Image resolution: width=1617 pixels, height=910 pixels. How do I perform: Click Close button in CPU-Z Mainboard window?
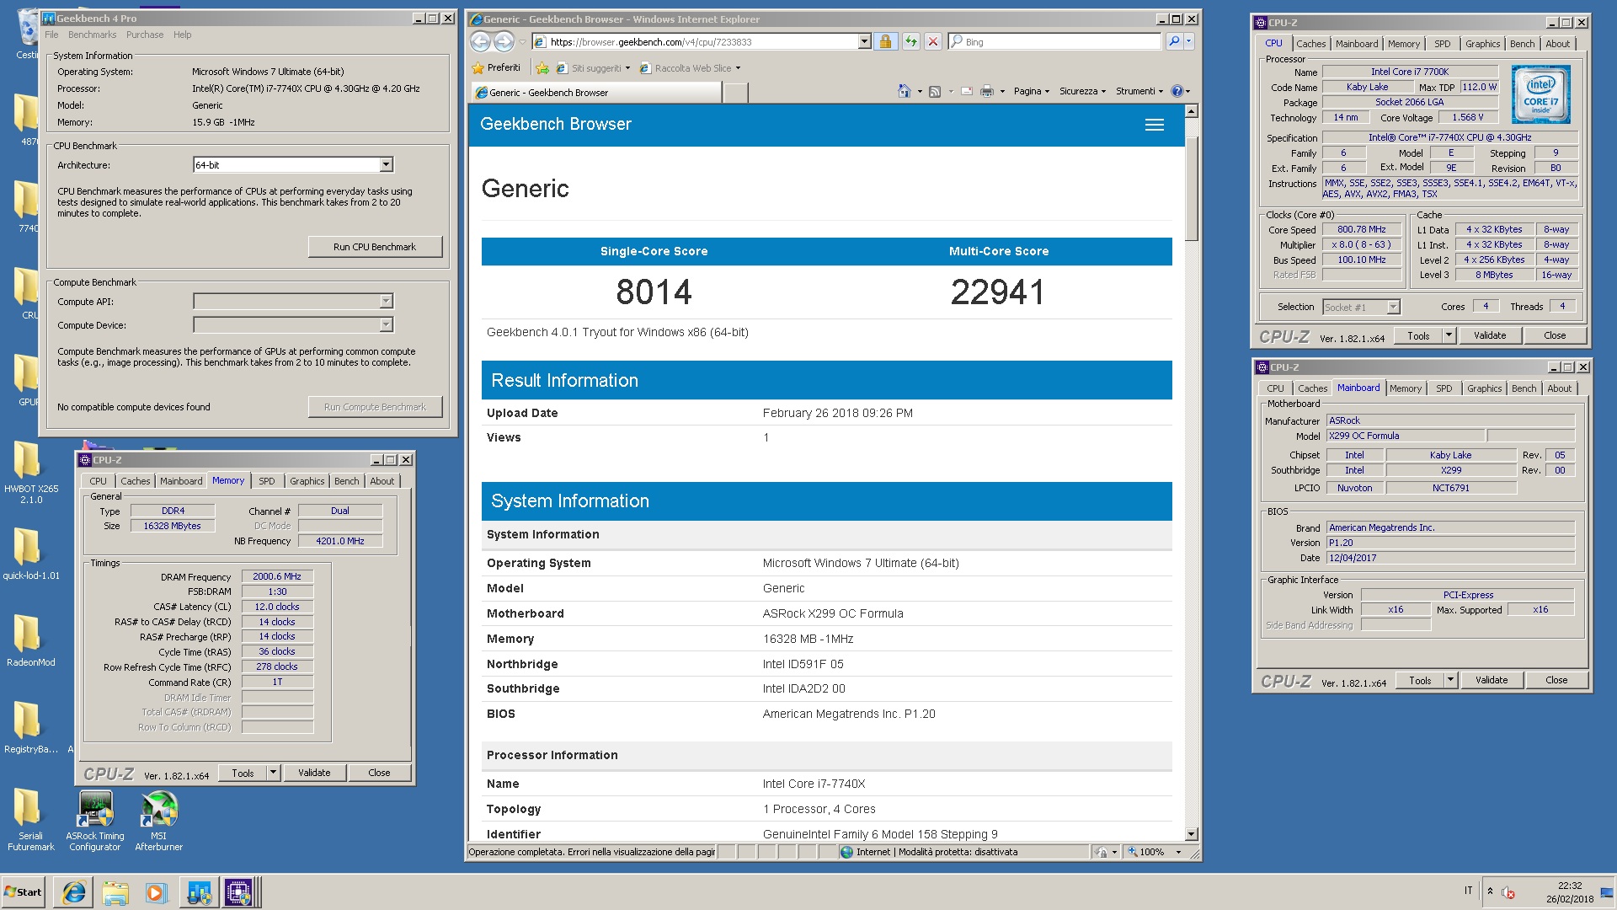point(1556,680)
